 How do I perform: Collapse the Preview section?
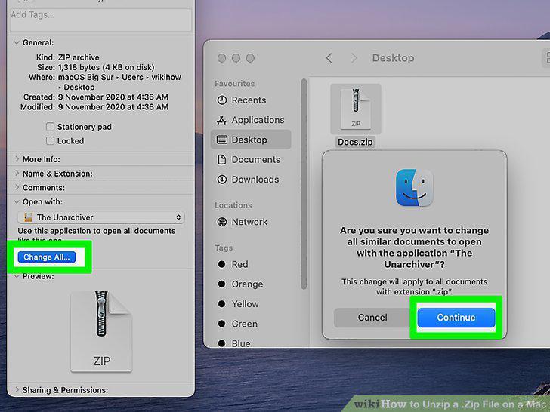pos(16,276)
